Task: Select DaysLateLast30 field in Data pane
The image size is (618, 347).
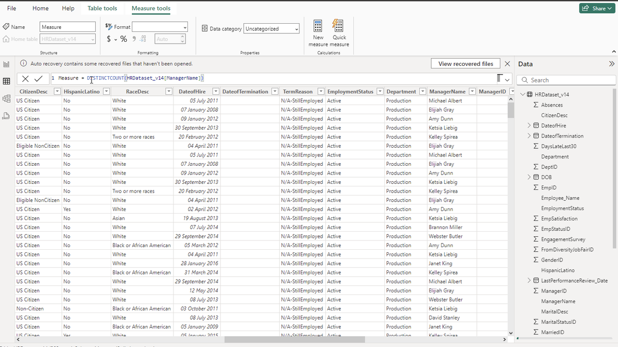Action: pyautogui.click(x=558, y=146)
